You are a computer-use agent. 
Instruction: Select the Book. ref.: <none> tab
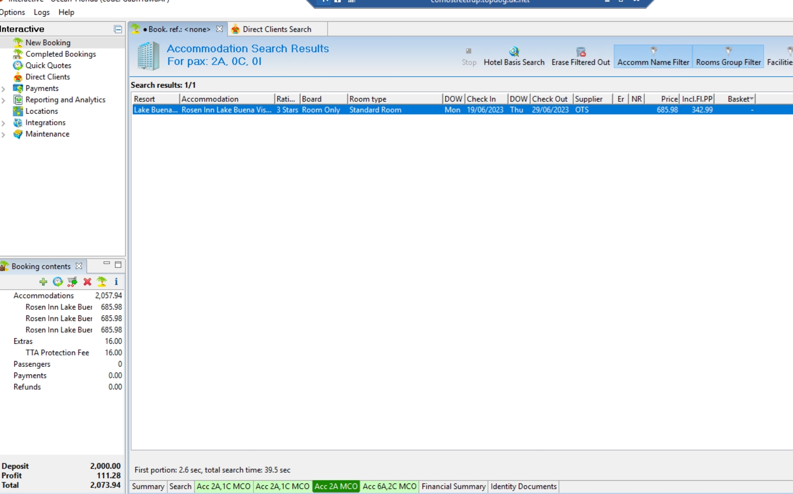point(177,29)
